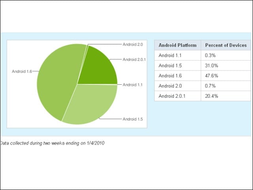Select the 'Android 1.6' pie chart label
The width and height of the screenshot is (253, 190).
[22, 71]
